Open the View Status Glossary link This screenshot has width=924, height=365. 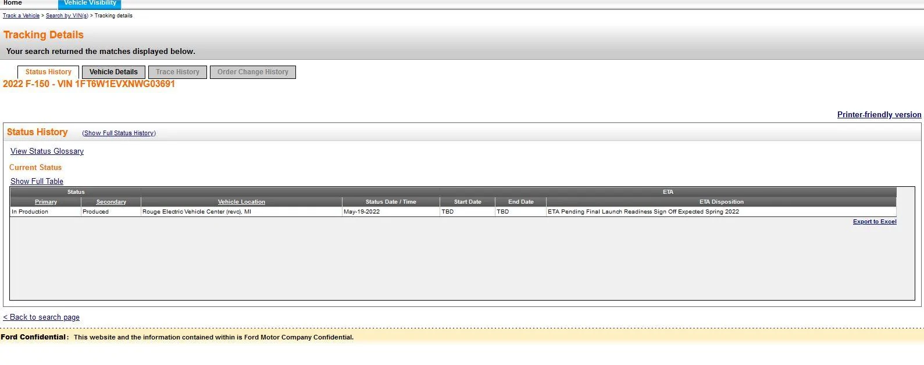pos(47,151)
